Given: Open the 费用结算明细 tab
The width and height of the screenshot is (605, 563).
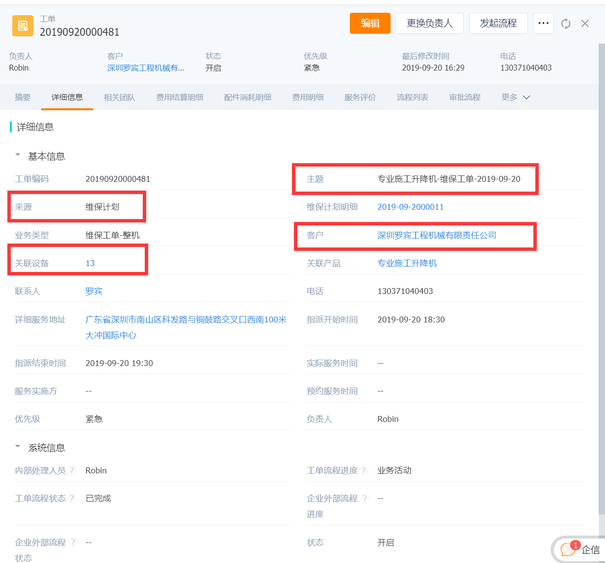Looking at the screenshot, I should click(x=180, y=97).
